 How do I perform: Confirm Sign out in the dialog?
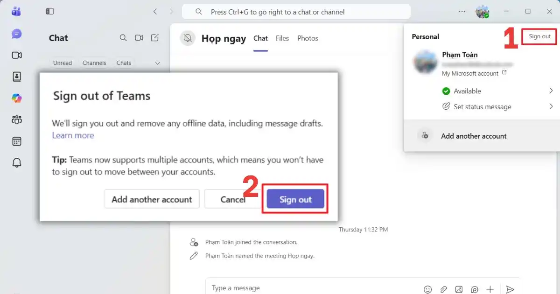295,199
